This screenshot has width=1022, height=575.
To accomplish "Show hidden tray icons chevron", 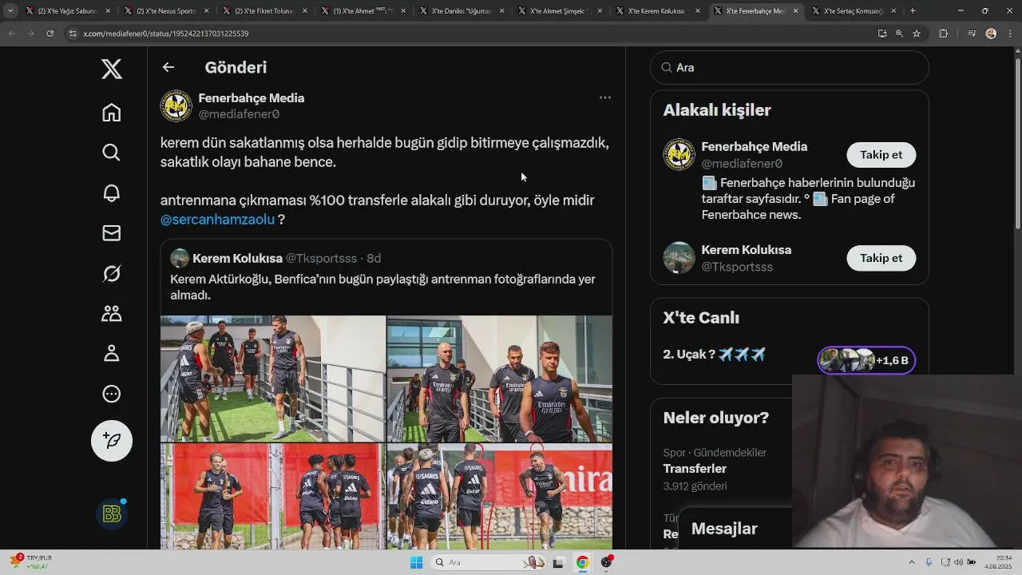I will pyautogui.click(x=912, y=562).
